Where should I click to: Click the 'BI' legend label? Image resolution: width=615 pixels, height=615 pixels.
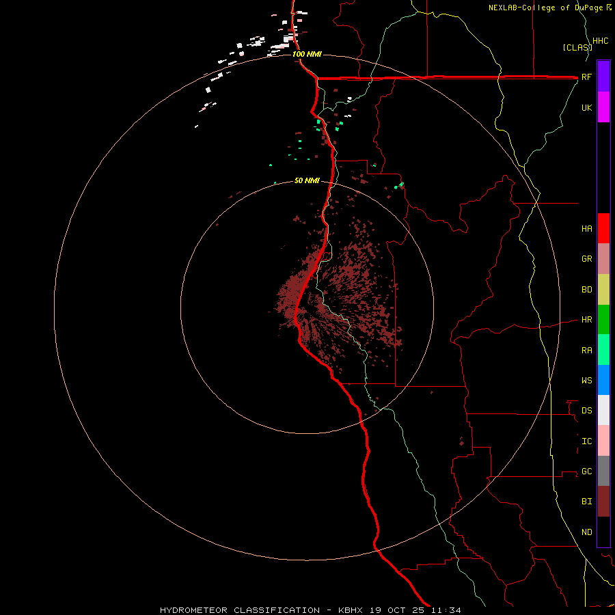(x=586, y=502)
